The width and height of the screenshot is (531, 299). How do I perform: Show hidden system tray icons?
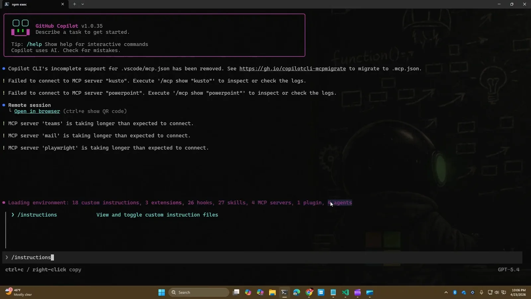tap(446, 292)
